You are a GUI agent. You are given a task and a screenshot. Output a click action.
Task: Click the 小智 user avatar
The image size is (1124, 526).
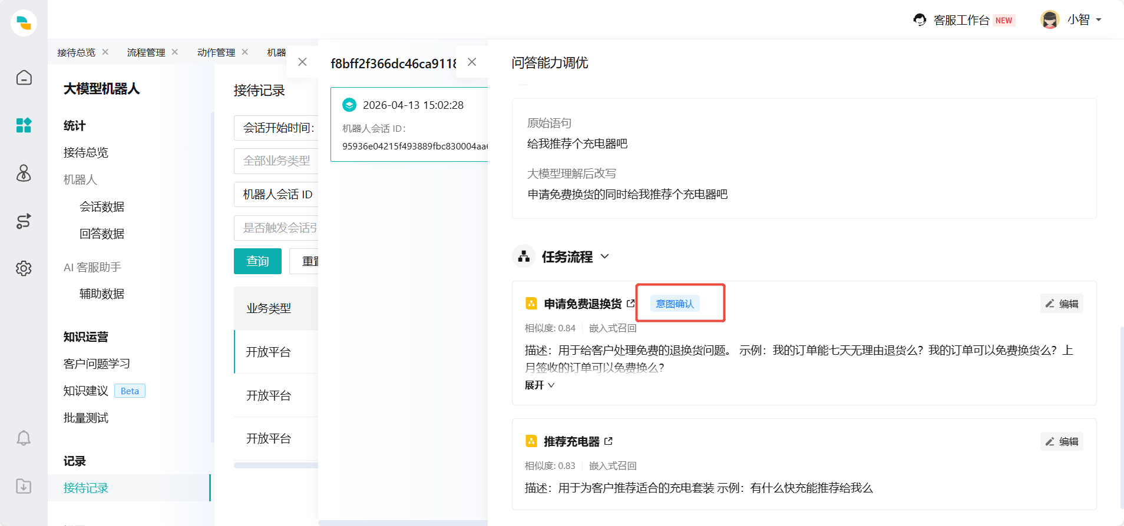point(1050,19)
